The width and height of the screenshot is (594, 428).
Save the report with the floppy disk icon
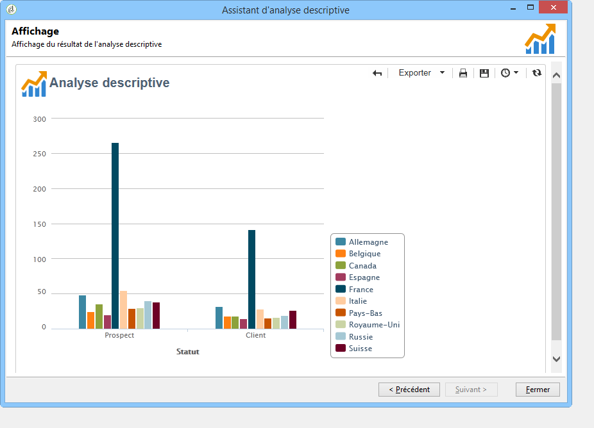pyautogui.click(x=484, y=73)
